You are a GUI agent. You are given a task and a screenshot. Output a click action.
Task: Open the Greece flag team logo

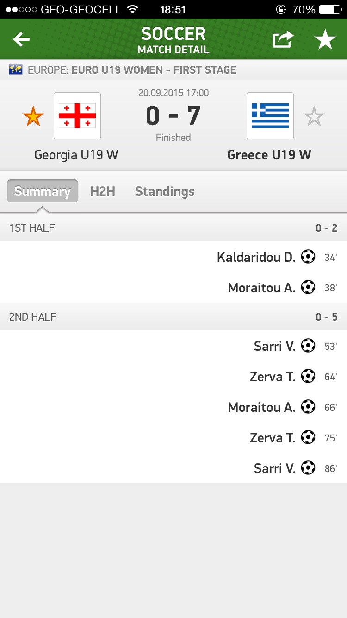tap(270, 116)
